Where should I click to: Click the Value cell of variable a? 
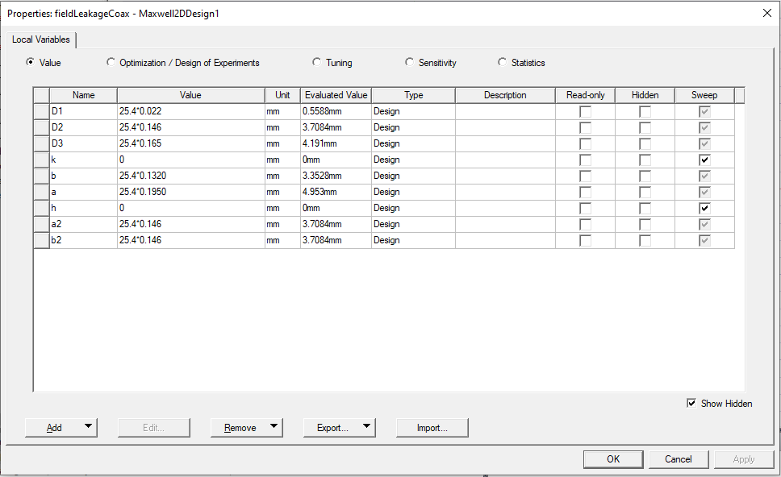(x=190, y=192)
